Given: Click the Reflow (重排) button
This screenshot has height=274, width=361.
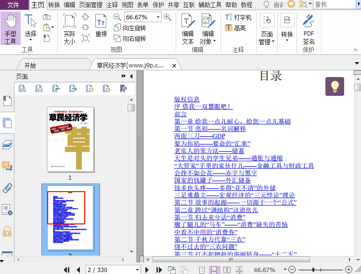Looking at the screenshot, I should tap(101, 26).
